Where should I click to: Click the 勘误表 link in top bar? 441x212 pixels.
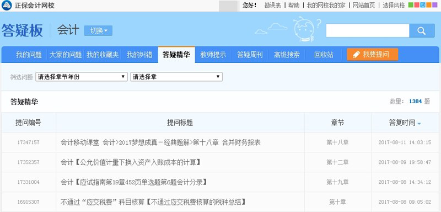272,5
